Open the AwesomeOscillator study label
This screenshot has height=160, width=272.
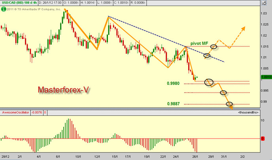coord(15,113)
